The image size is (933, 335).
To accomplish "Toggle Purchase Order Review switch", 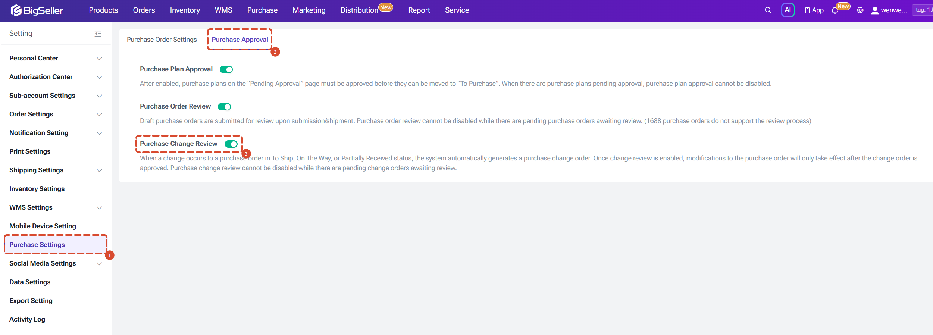I will click(x=224, y=107).
